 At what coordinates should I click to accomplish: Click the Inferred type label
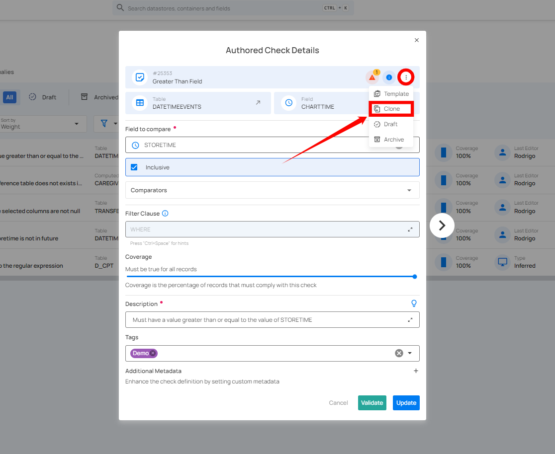525,266
